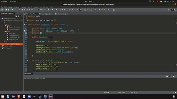Image resolution: width=177 pixels, height=99 pixels.
Task: Select MainClass.java in Package Explorer
Action: pos(13,40)
